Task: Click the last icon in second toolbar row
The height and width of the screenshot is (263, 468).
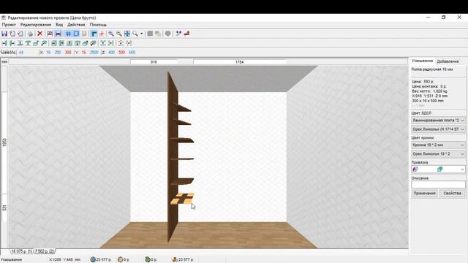Action: coord(129,43)
